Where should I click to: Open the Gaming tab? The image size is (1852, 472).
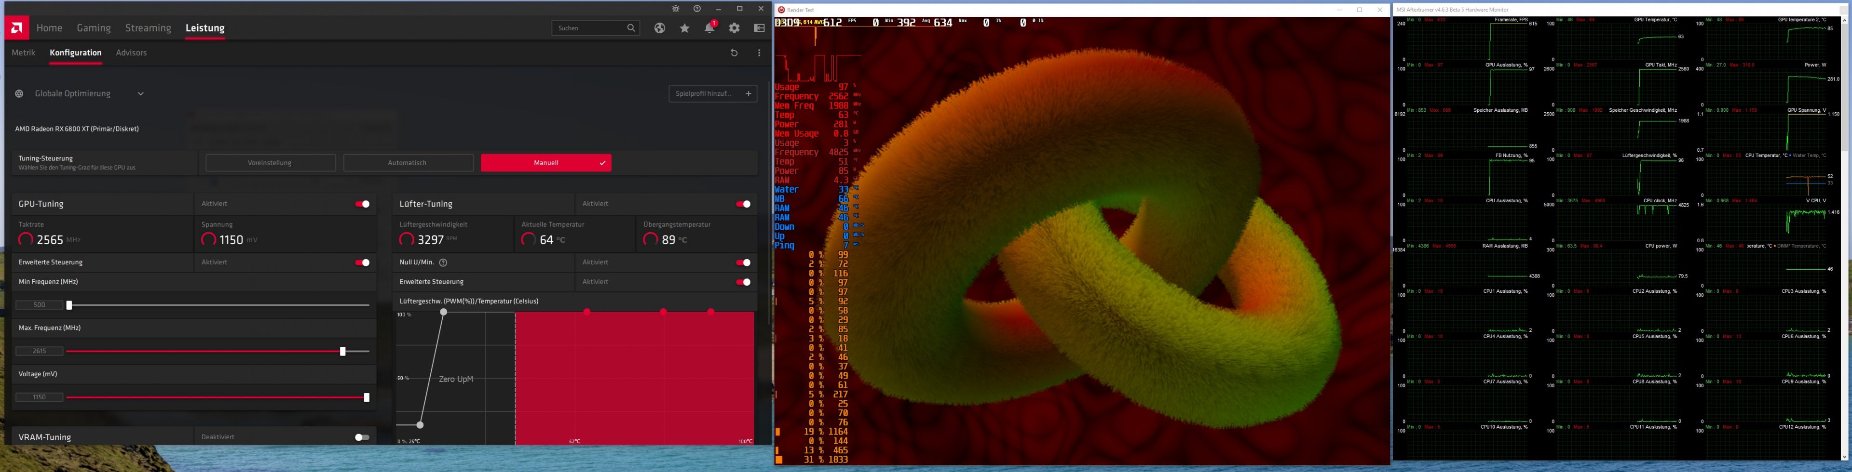pyautogui.click(x=94, y=28)
